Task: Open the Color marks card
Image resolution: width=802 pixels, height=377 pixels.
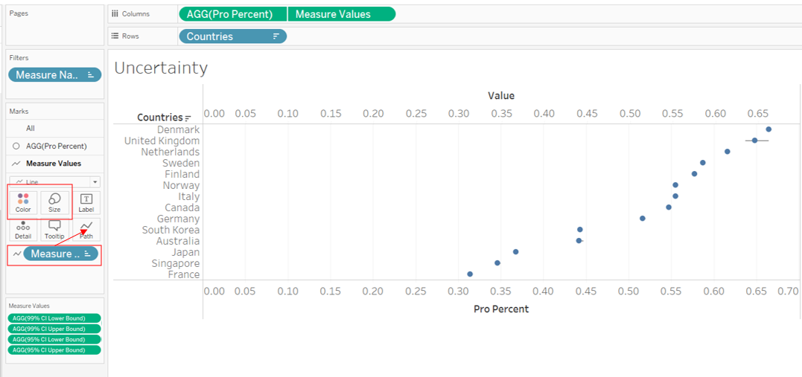Action: coord(23,202)
